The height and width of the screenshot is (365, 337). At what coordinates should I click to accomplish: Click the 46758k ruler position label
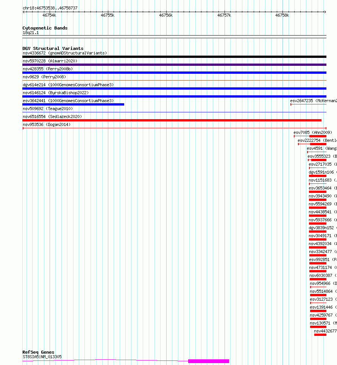[282, 15]
